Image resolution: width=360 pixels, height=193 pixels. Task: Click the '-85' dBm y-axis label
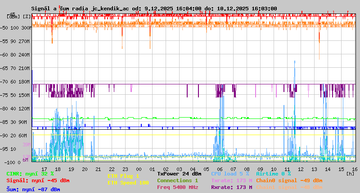tap(4, 122)
